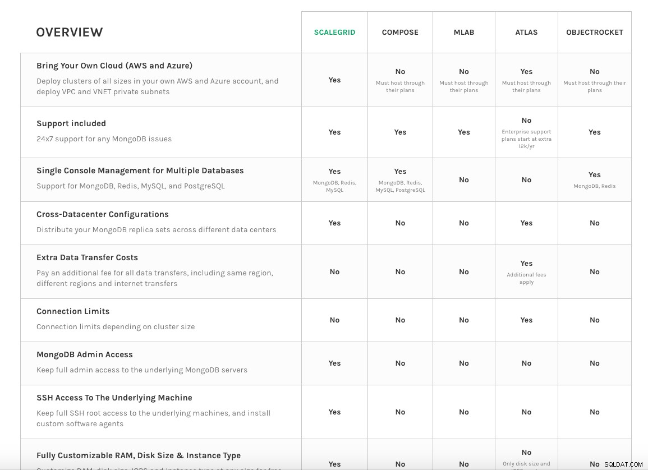This screenshot has height=470, width=648.
Task: Click "Keep full admin access" description
Action: point(142,370)
